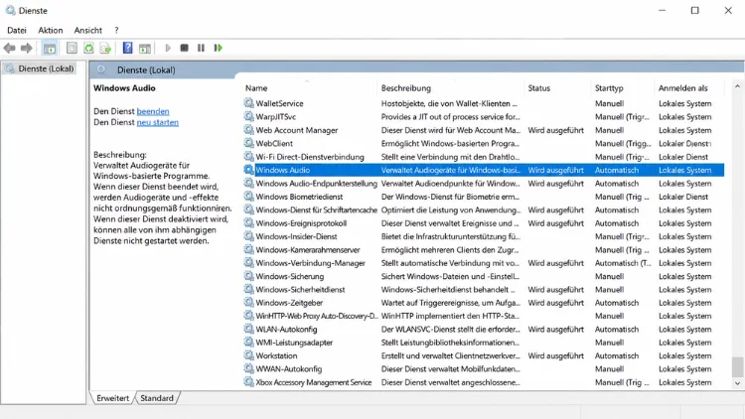Viewport: 745px width, 419px height.
Task: Click gear icon next to WLAN-Autokonfig
Action: tap(249, 329)
